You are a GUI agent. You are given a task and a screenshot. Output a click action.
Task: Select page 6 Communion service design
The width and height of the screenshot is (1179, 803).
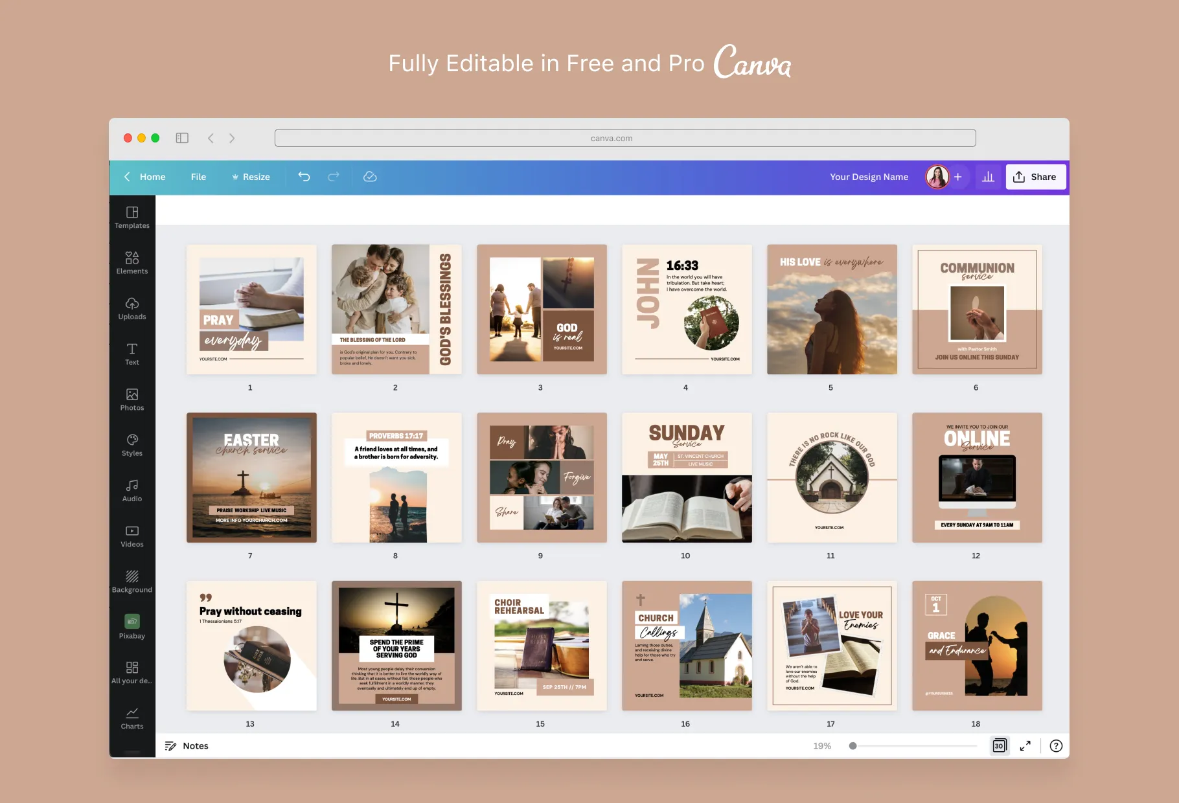click(977, 309)
